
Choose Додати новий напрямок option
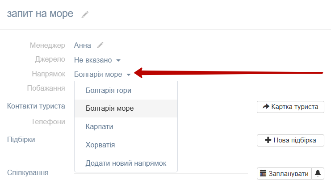click(126, 163)
